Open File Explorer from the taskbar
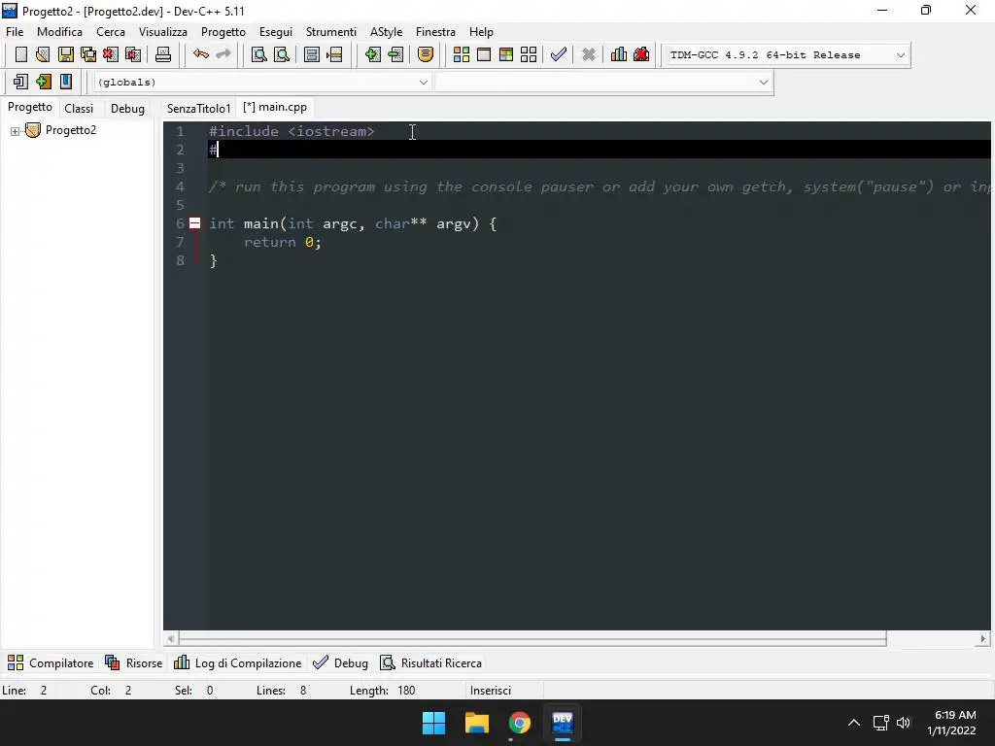Image resolution: width=995 pixels, height=746 pixels. click(x=476, y=723)
